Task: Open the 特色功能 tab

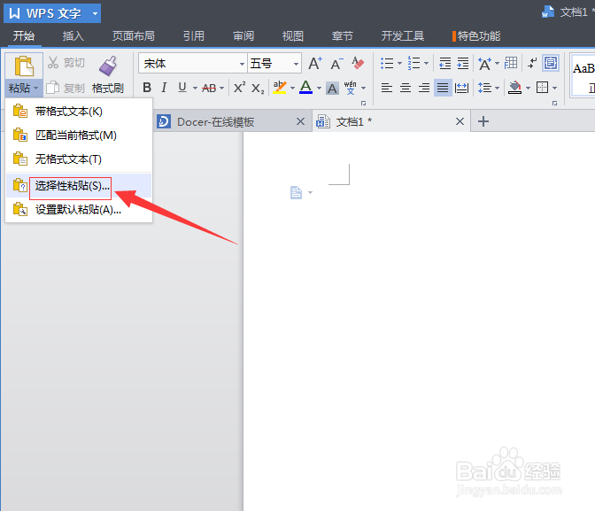Action: (x=476, y=36)
